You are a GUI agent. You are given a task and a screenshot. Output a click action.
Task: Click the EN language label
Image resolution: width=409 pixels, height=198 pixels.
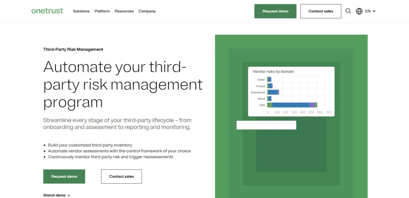368,11
